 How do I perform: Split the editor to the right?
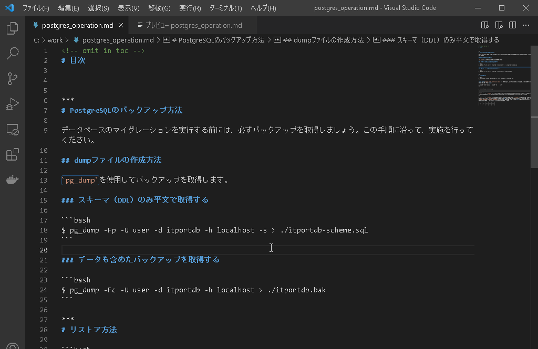click(512, 25)
